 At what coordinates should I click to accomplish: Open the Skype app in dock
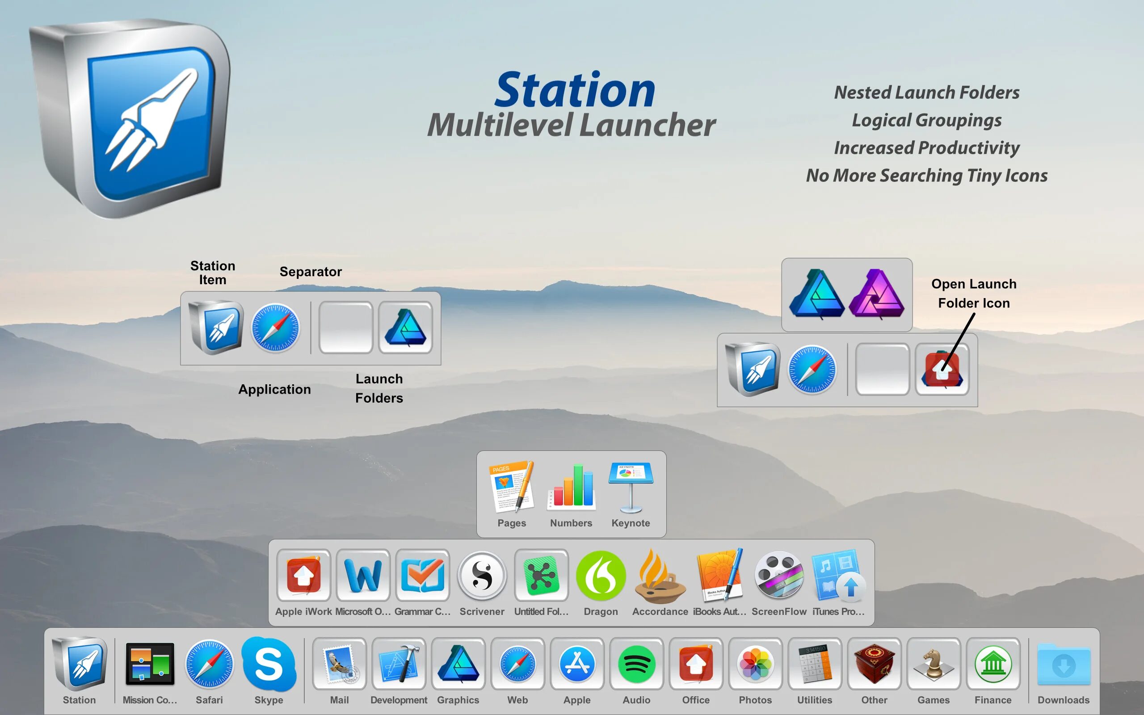tap(269, 664)
